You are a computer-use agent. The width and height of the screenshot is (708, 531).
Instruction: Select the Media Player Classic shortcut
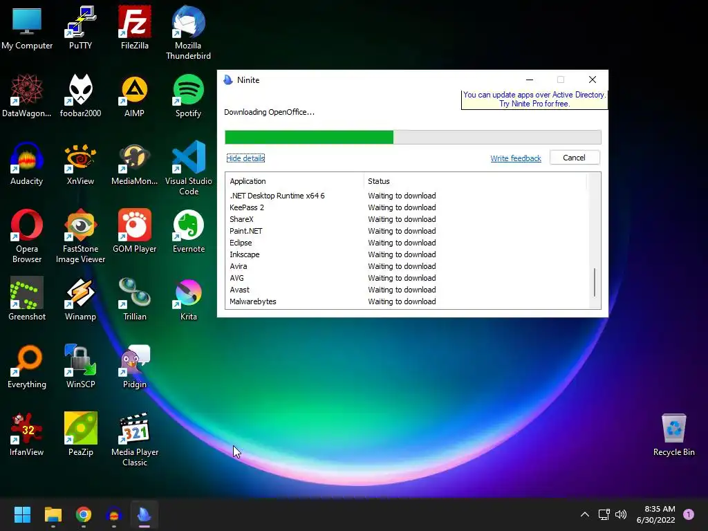[x=135, y=439]
